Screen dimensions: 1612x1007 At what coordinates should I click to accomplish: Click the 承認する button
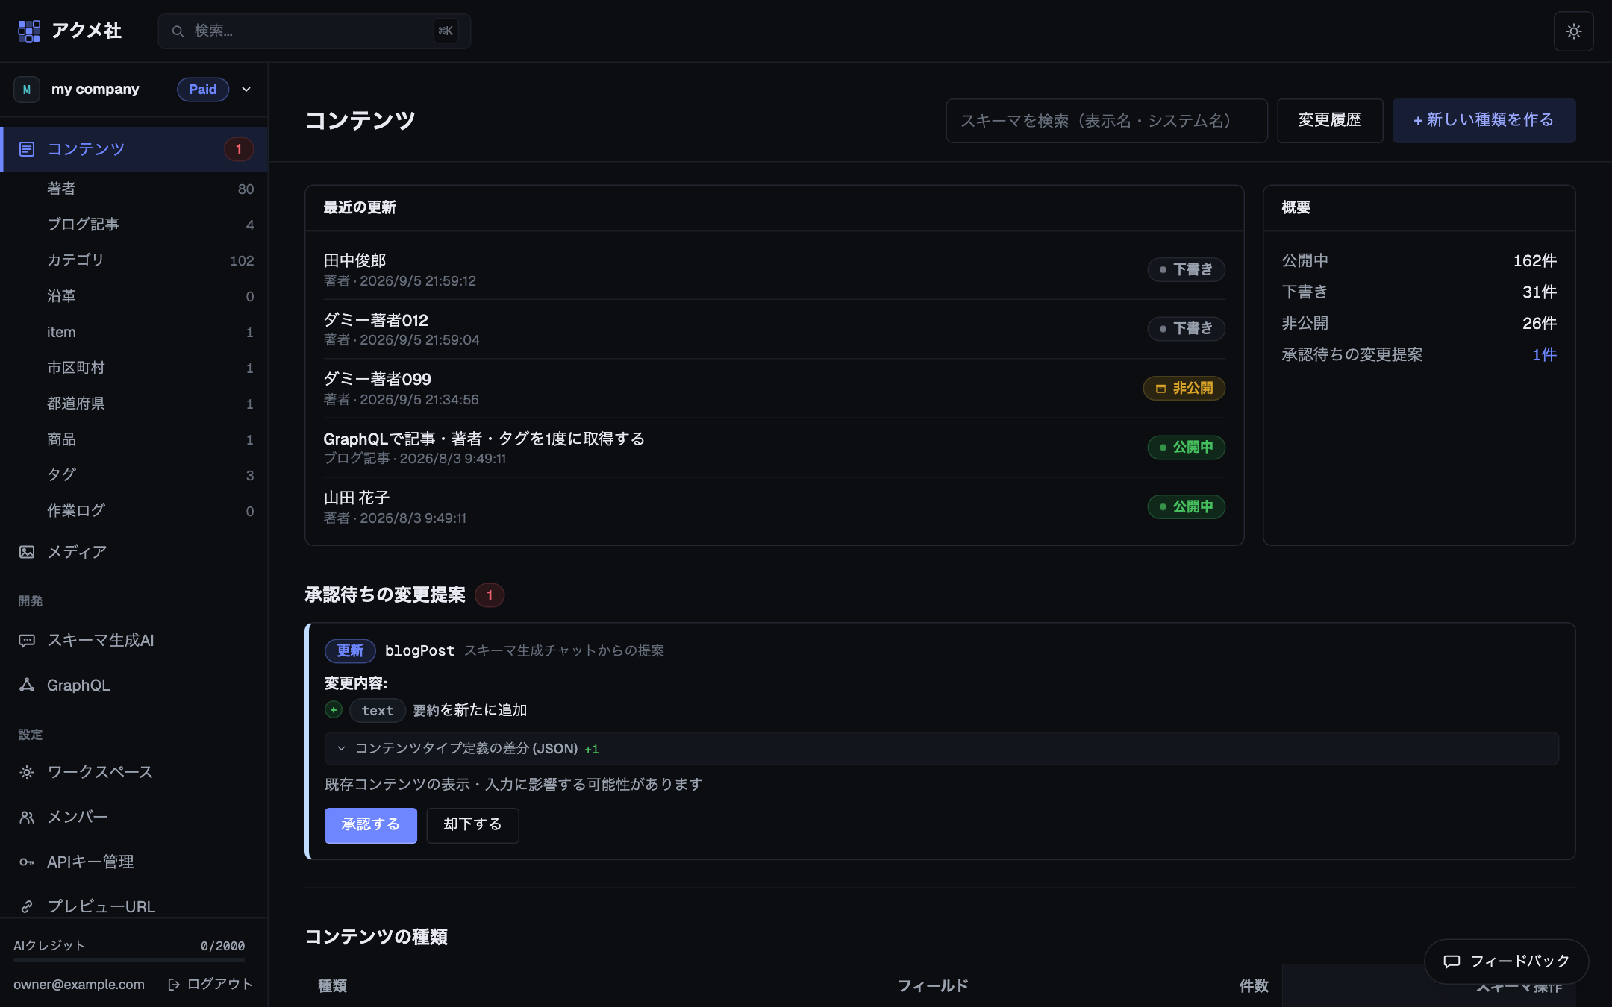coord(371,825)
